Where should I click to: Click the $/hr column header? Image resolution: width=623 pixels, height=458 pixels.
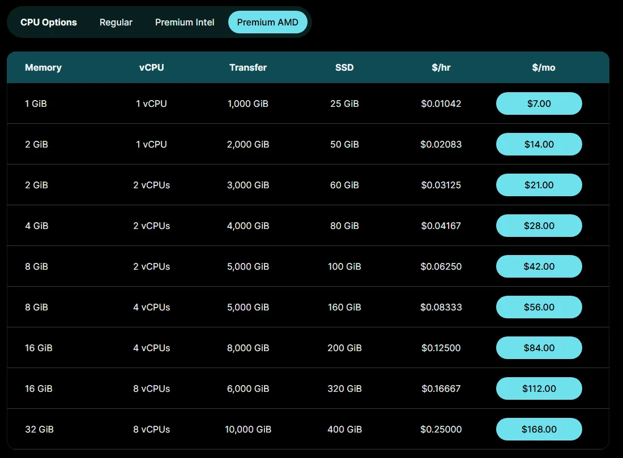(x=441, y=67)
